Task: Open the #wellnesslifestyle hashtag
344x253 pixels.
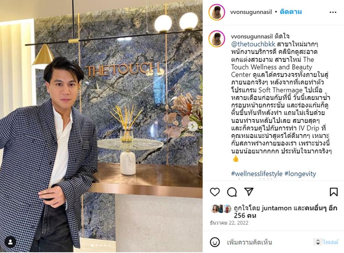Action: pyautogui.click(x=257, y=174)
